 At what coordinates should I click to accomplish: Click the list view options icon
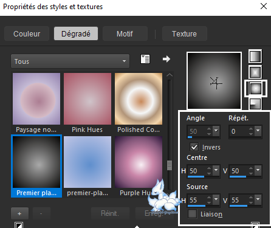(x=145, y=59)
